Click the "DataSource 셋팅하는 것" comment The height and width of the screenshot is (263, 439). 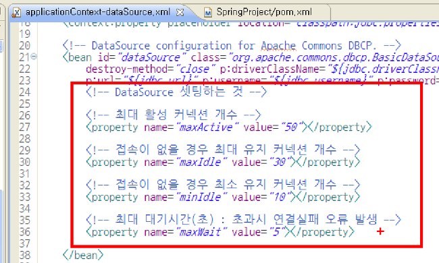[176, 92]
